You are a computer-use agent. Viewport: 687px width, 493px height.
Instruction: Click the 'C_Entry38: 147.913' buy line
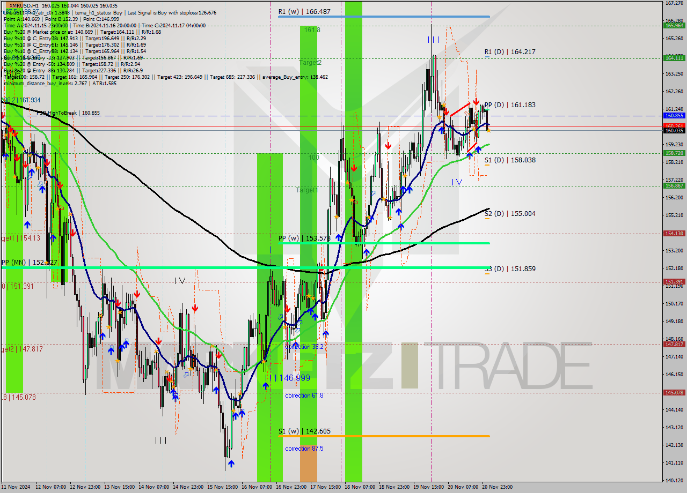[74, 38]
